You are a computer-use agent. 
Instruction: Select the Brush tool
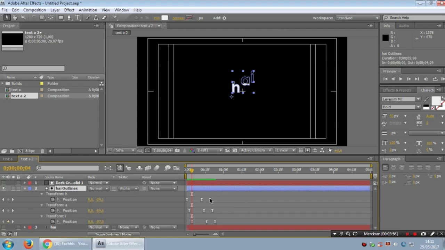tap(88, 18)
